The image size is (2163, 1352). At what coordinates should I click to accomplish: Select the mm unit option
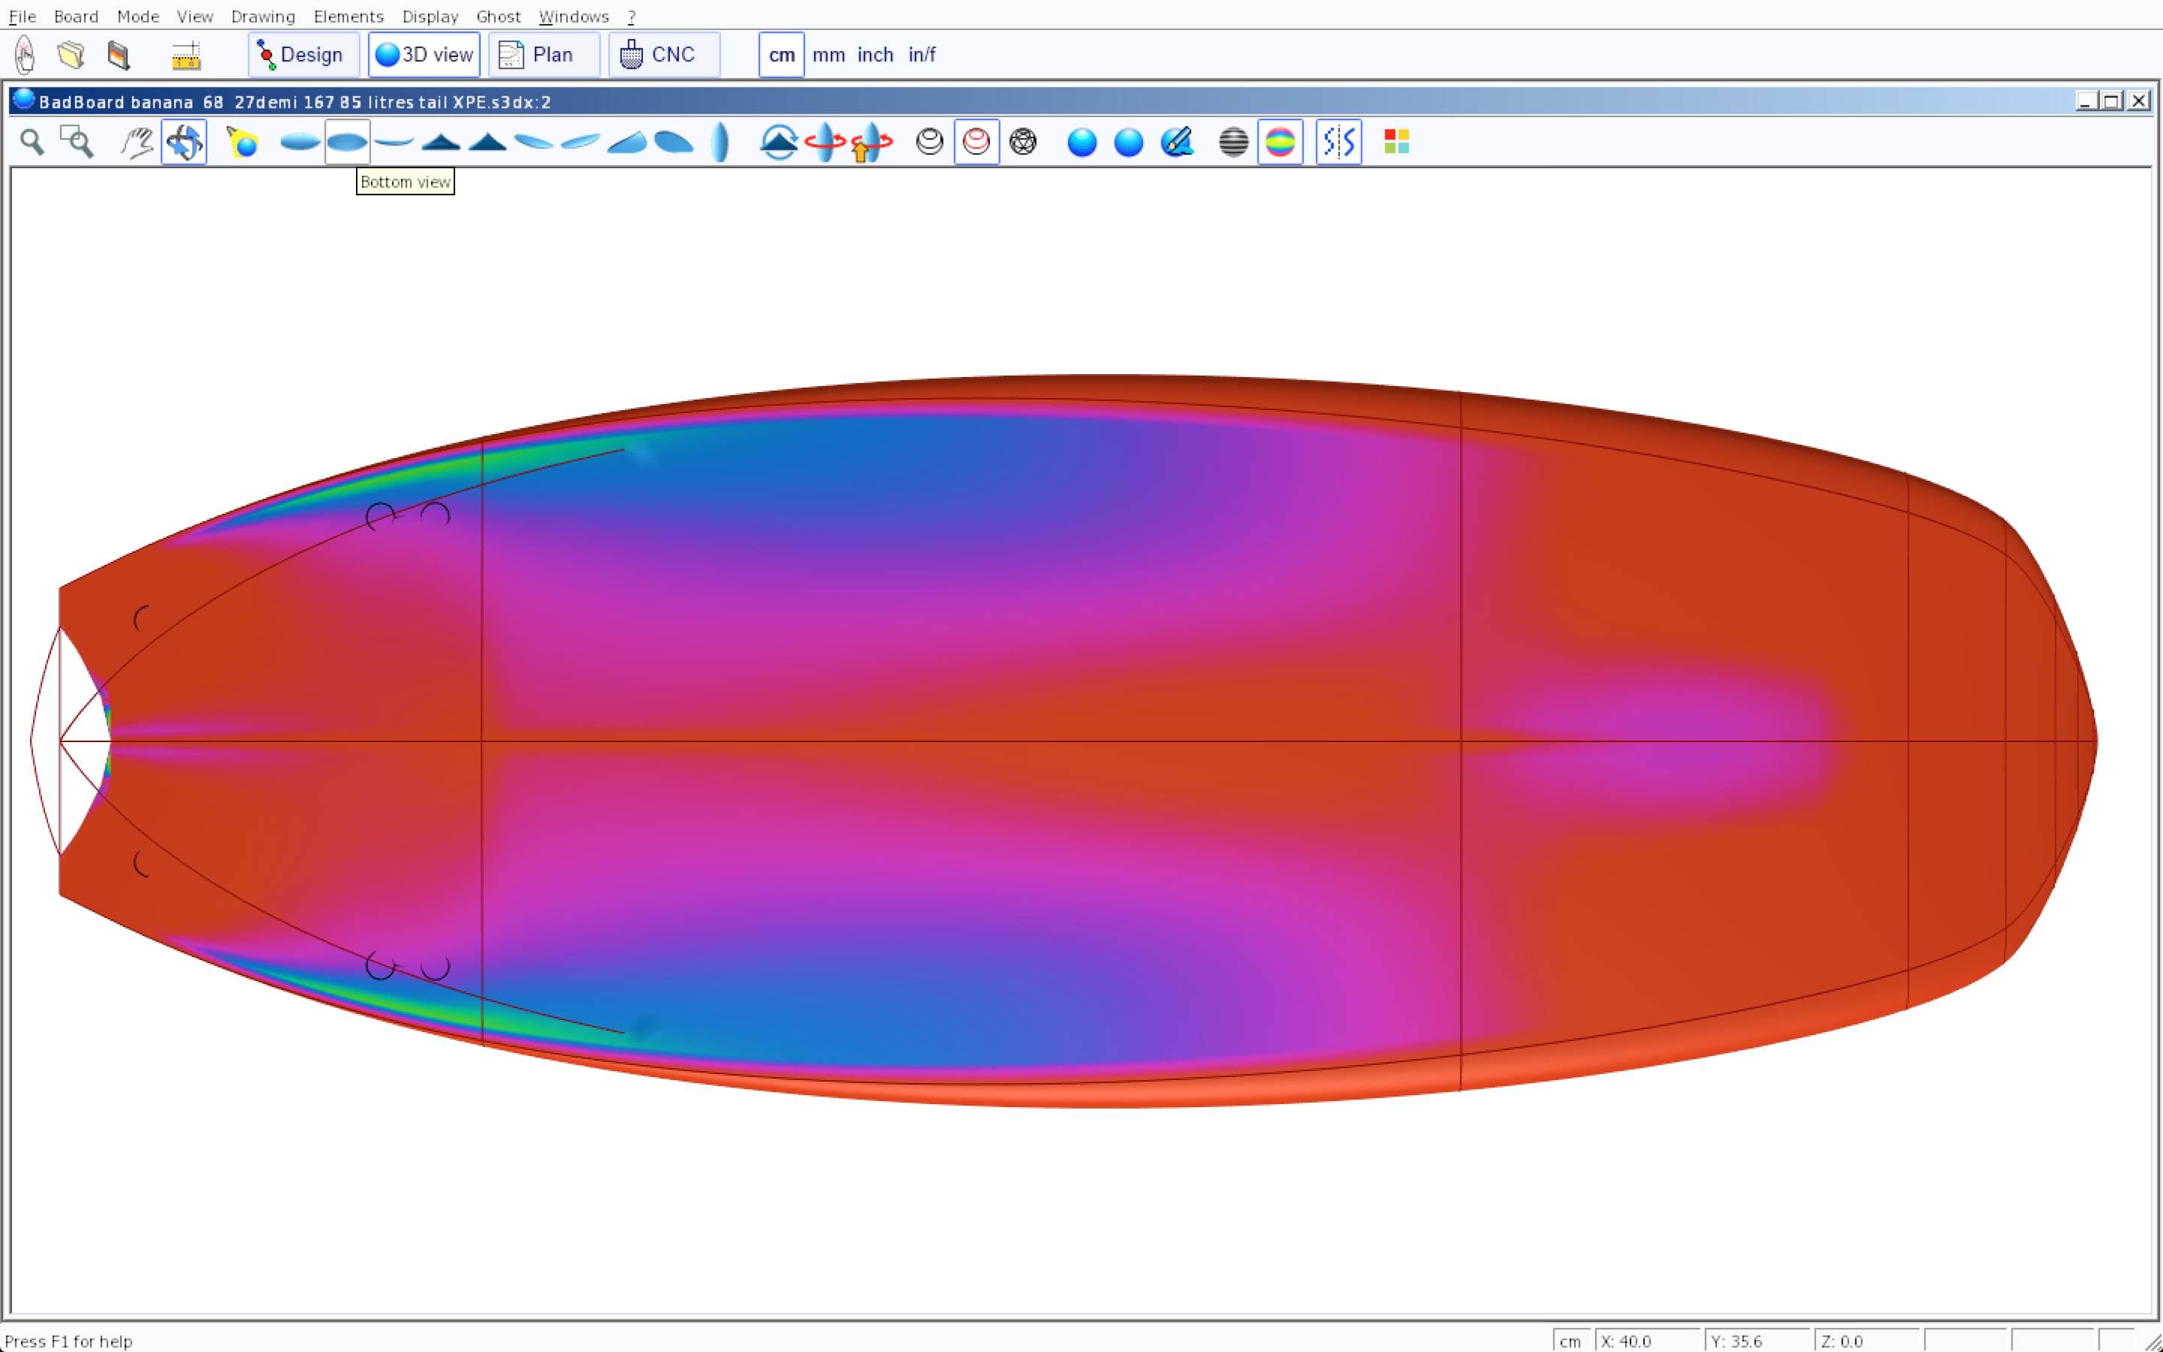click(x=828, y=56)
